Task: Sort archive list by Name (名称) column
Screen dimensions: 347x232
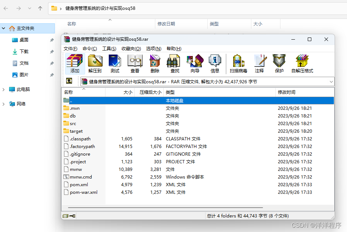Action: click(83, 92)
